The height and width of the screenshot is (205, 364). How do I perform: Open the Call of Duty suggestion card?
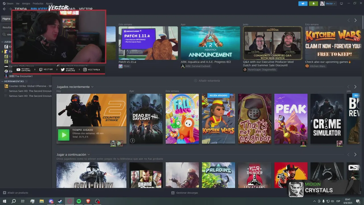[x=91, y=175]
